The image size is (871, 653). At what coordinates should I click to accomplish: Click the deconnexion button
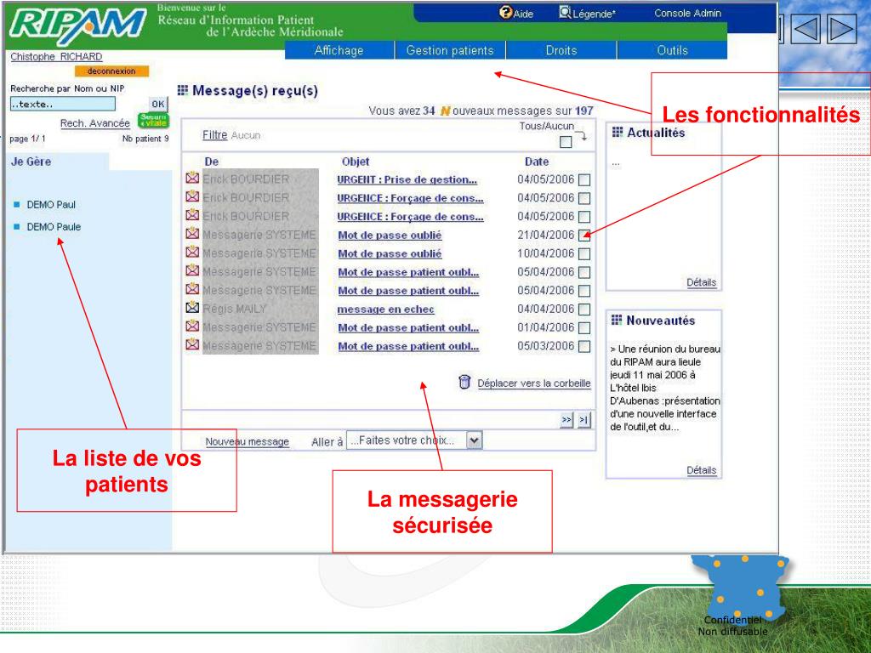(111, 71)
